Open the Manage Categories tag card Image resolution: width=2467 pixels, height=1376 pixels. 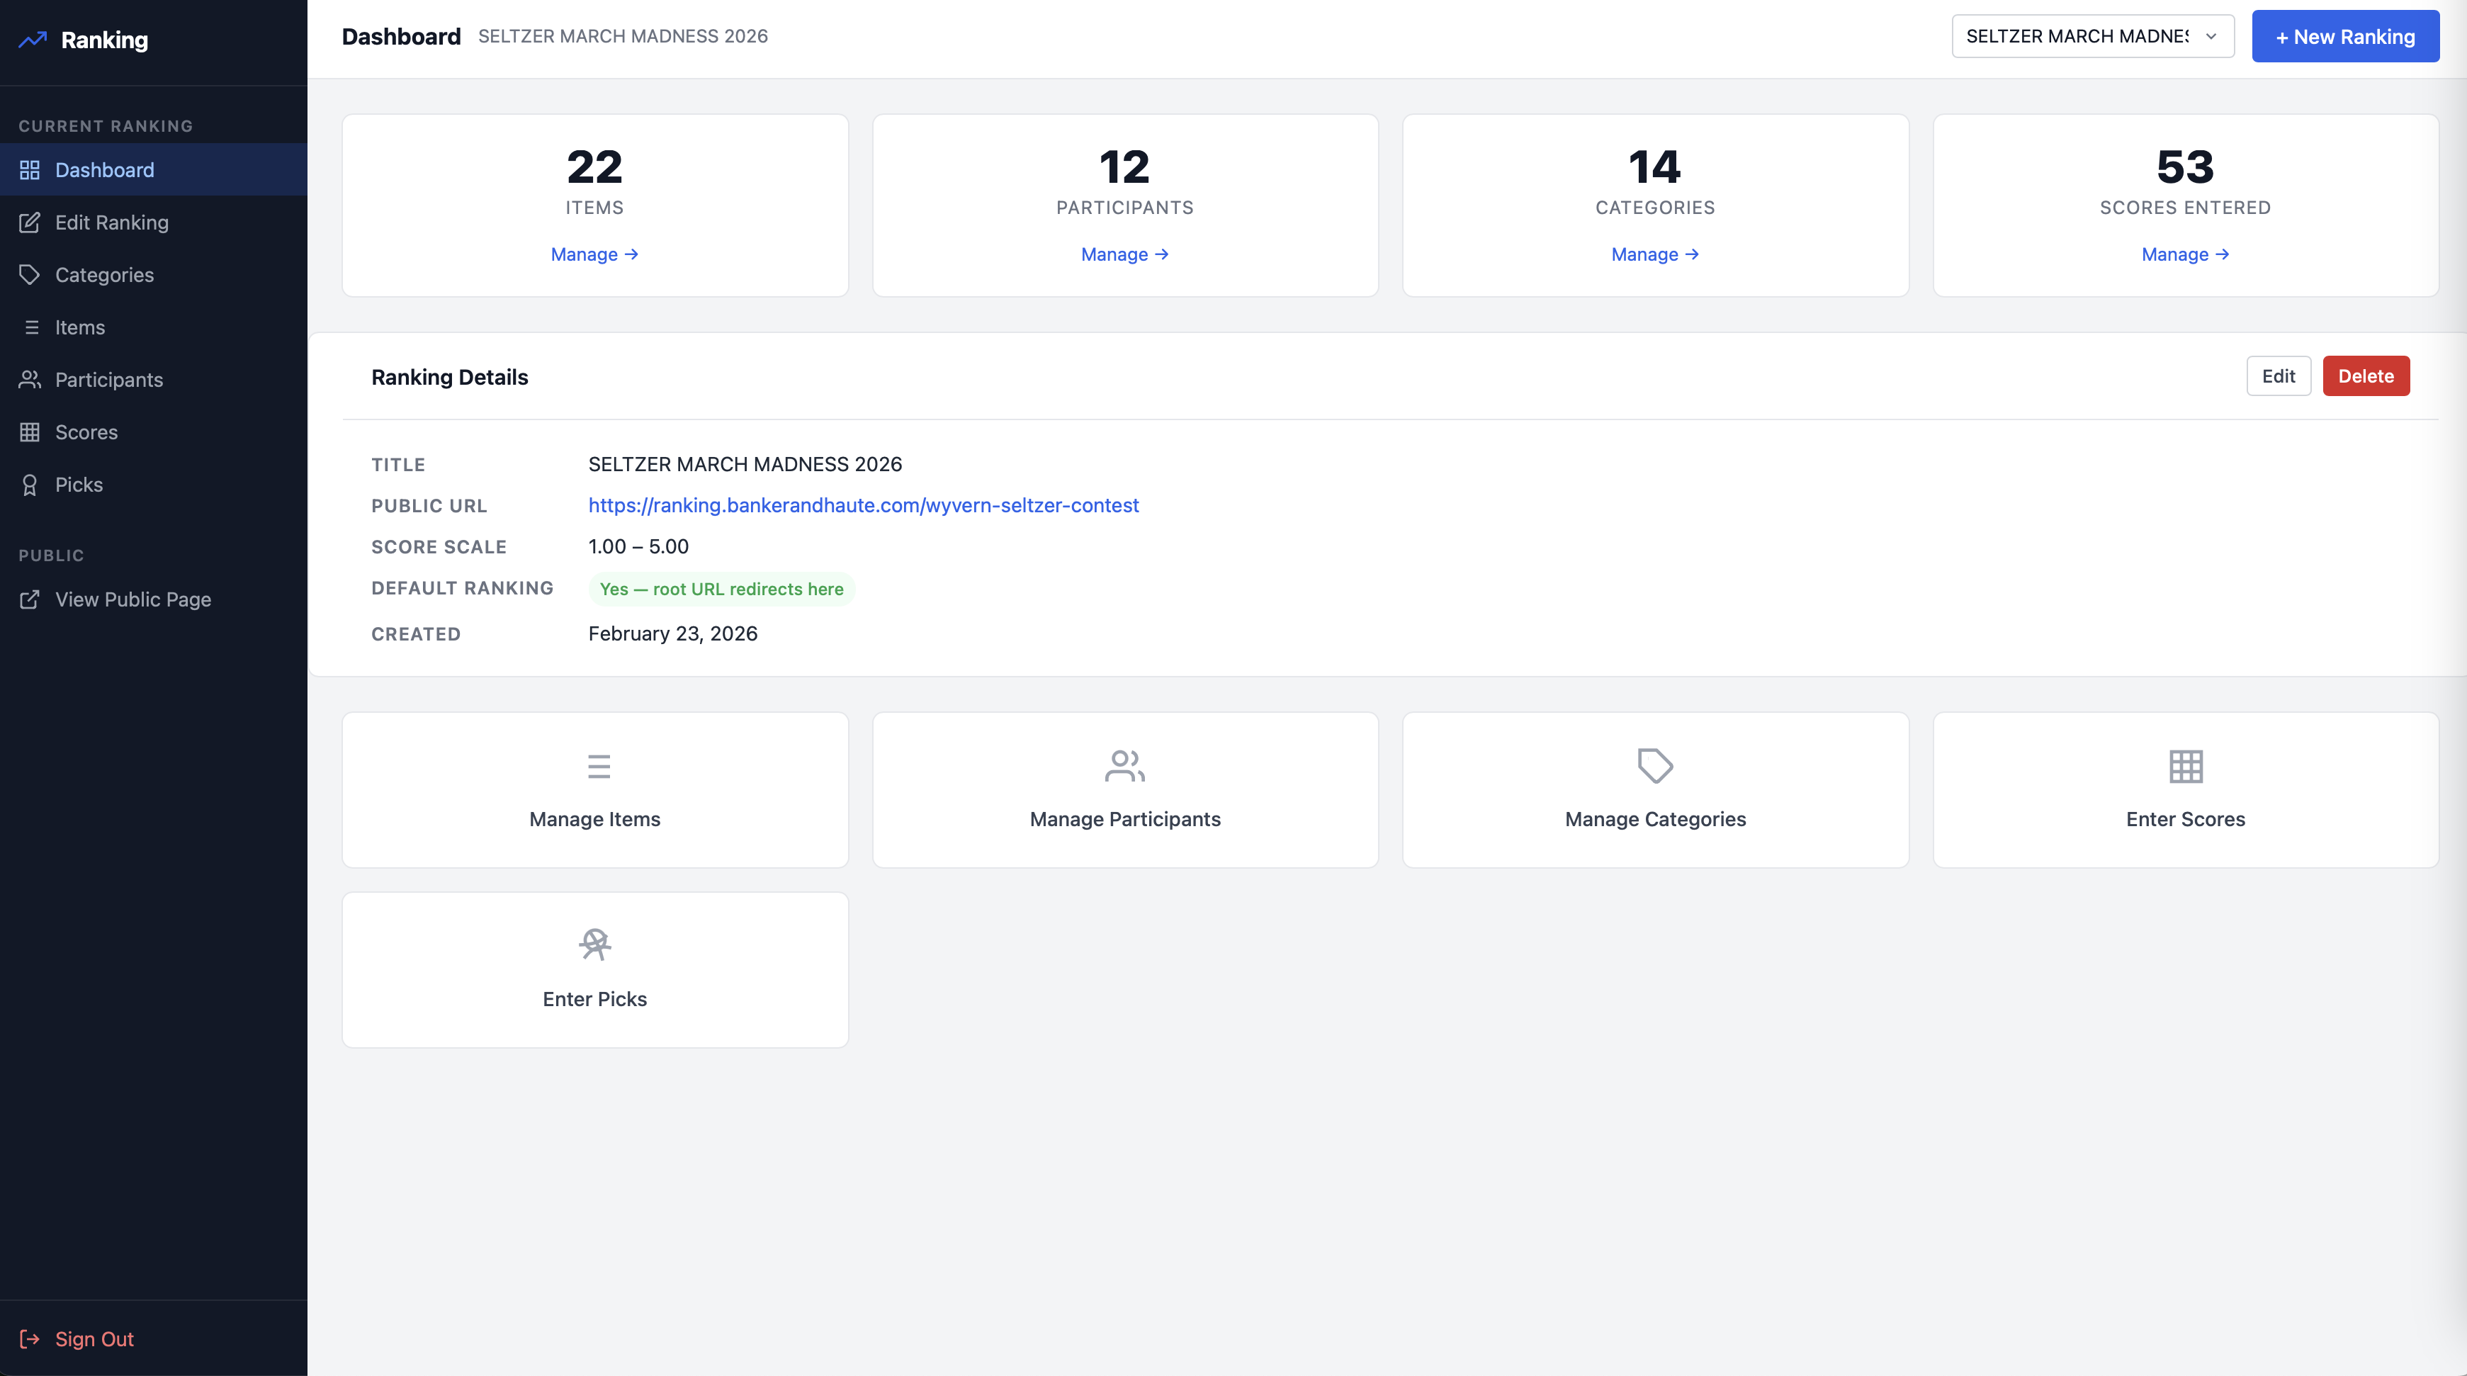click(1655, 789)
